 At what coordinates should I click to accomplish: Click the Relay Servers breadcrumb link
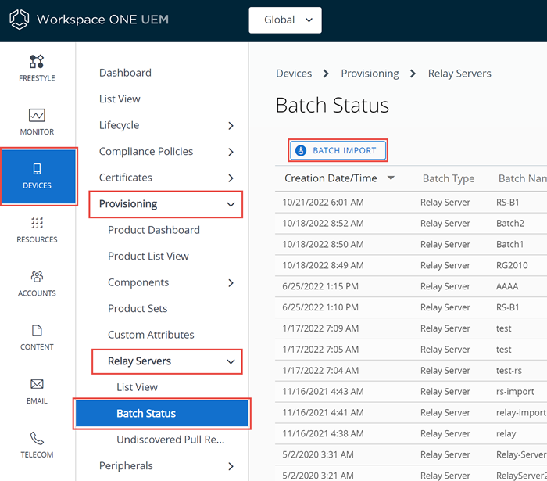(459, 74)
